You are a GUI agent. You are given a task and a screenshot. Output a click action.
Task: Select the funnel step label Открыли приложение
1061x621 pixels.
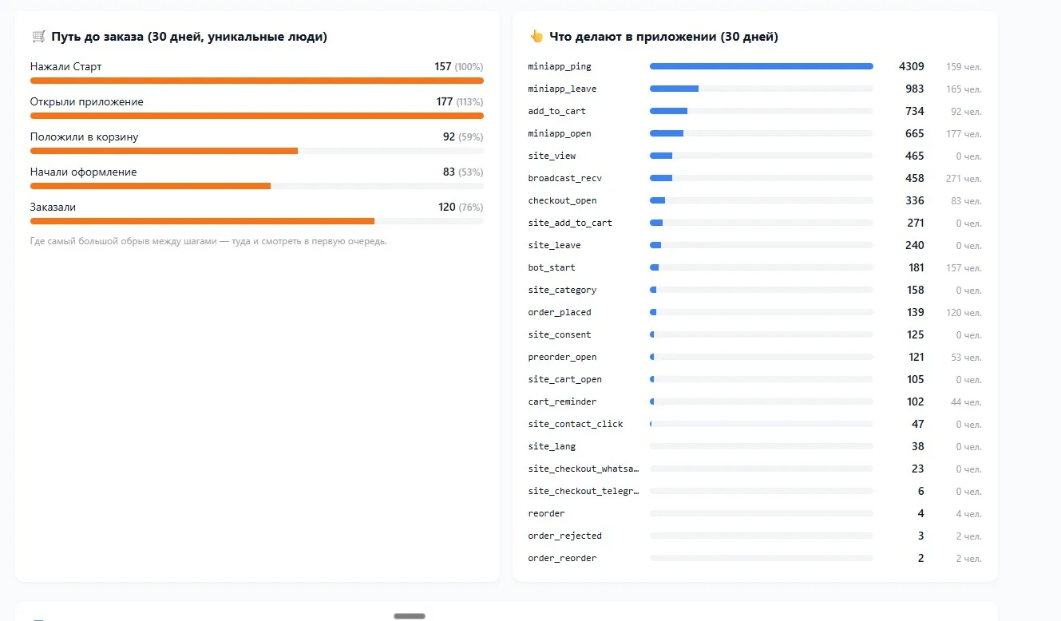[x=87, y=102]
